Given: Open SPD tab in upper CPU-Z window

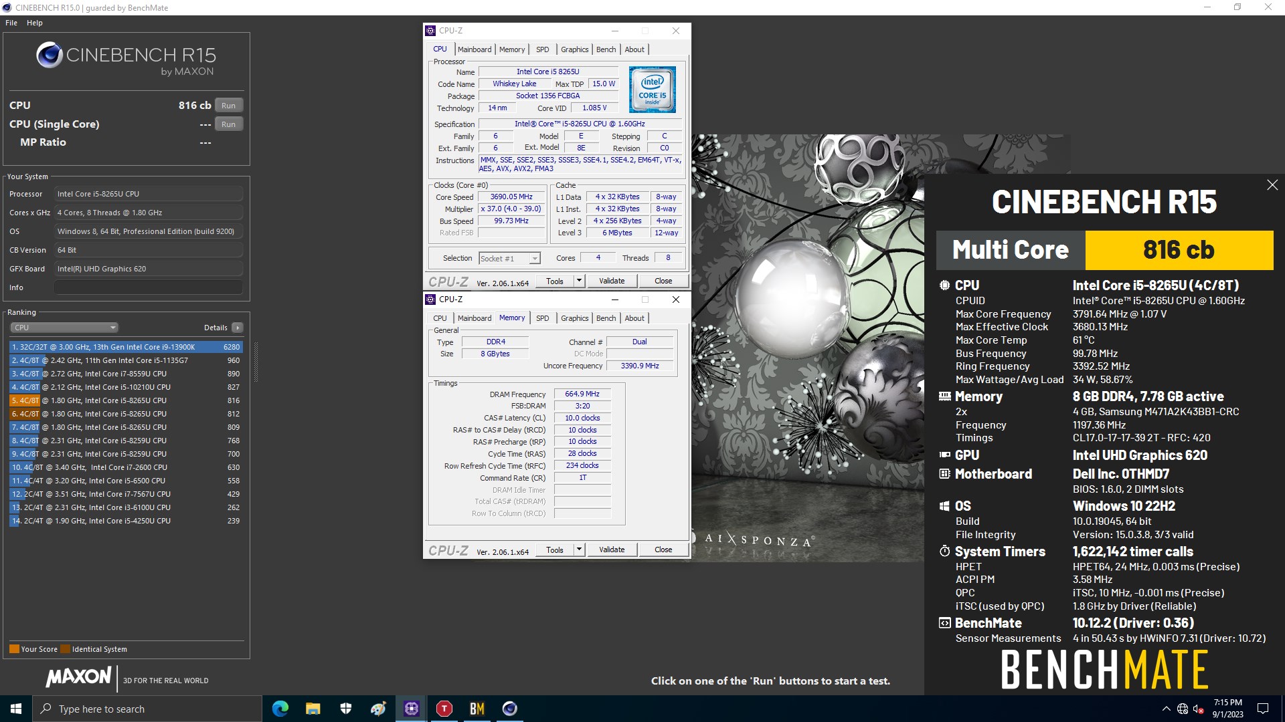Looking at the screenshot, I should [x=543, y=49].
